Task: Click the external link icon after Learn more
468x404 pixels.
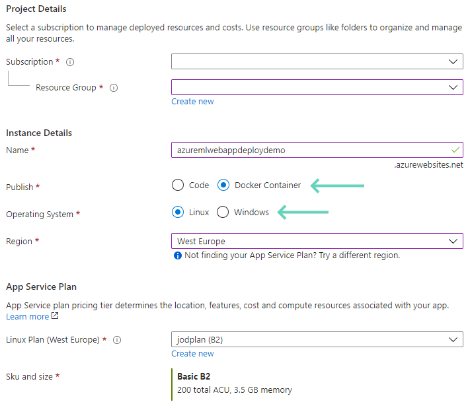Action: point(55,317)
